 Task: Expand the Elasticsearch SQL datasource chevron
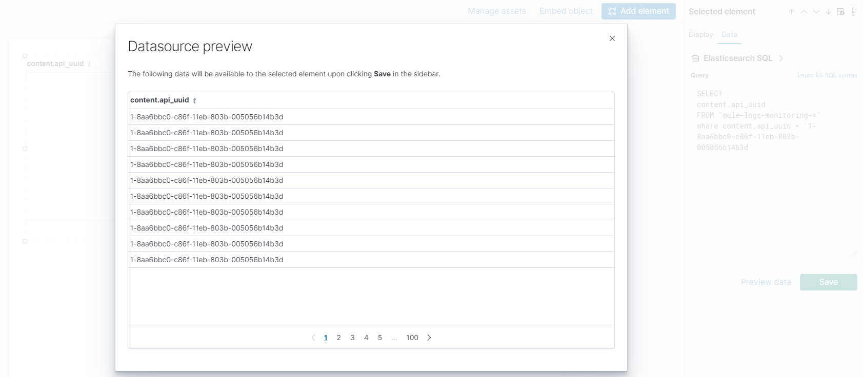coord(781,58)
